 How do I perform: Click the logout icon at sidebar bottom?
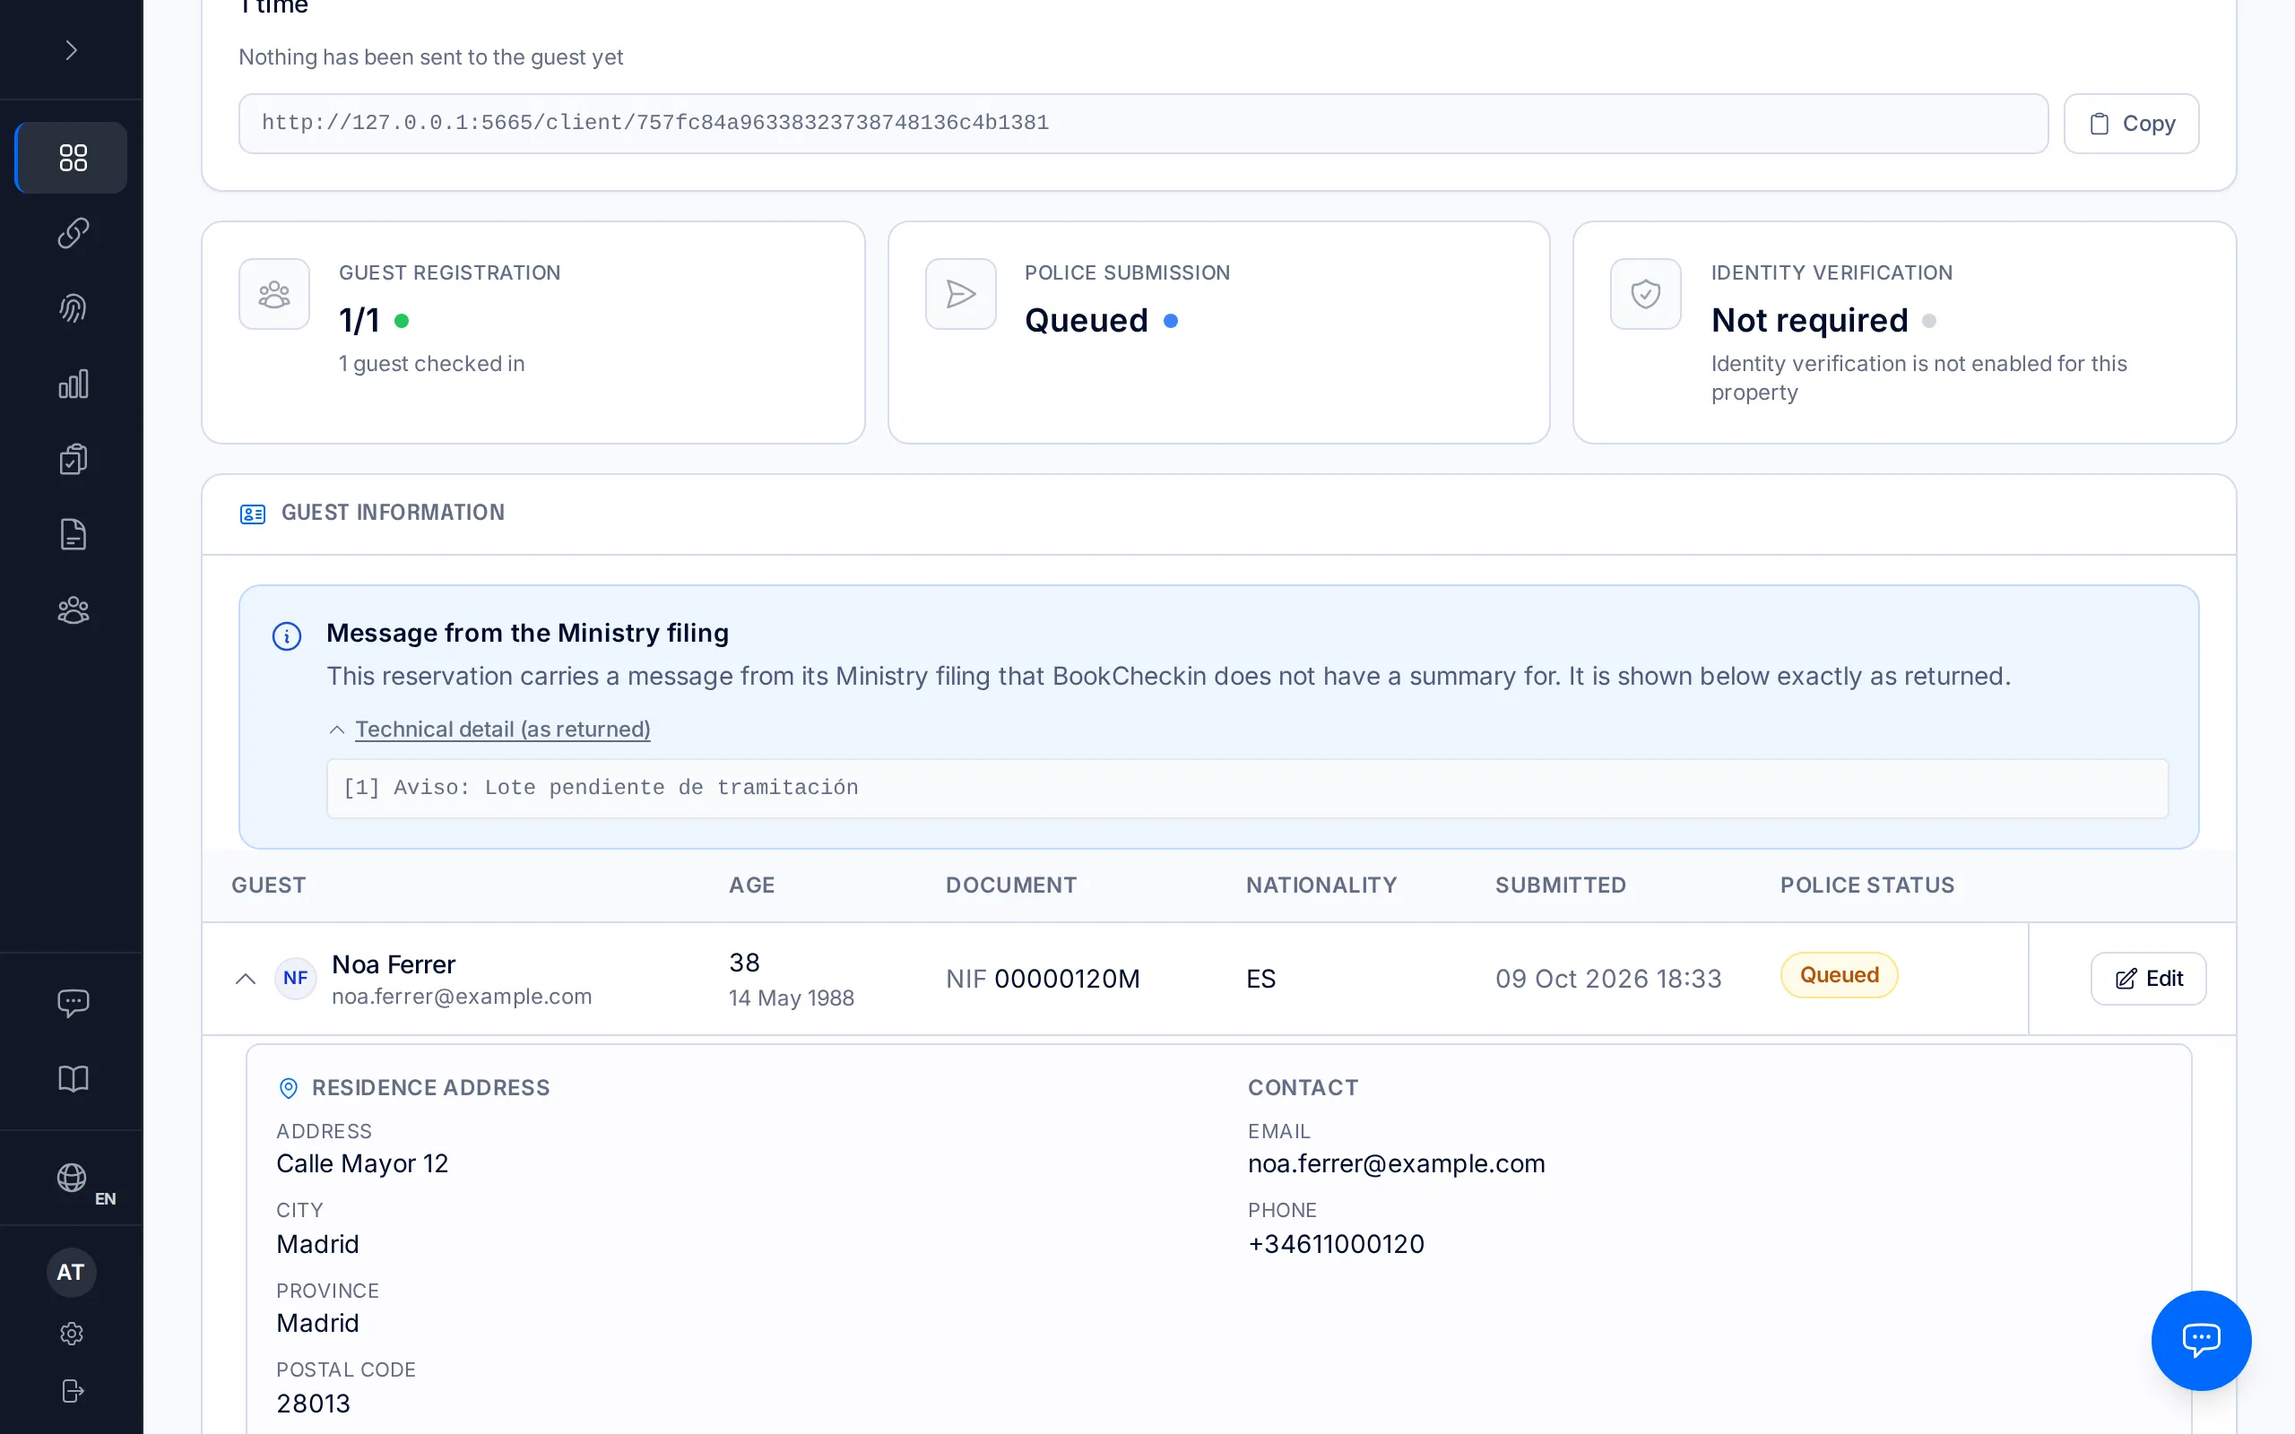(72, 1391)
